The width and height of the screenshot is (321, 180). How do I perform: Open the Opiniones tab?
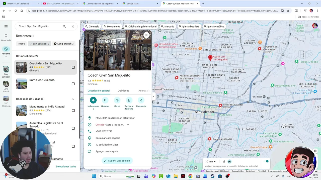pos(123,91)
